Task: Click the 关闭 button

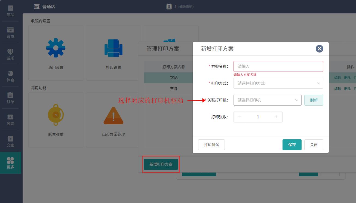Action: coord(314,145)
